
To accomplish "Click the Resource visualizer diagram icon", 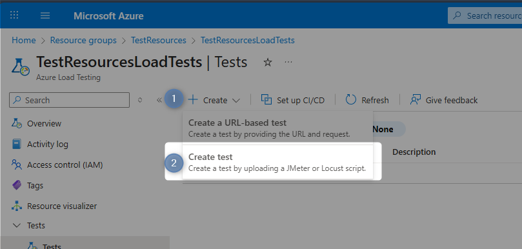I will [x=17, y=206].
